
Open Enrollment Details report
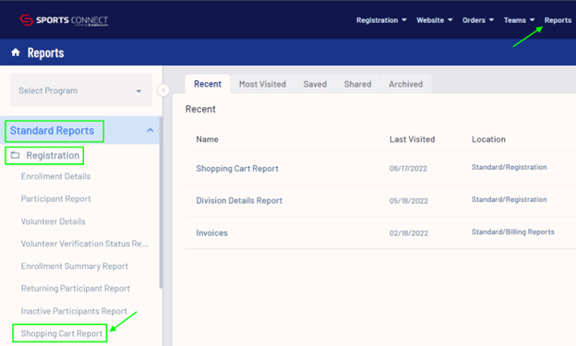[55, 176]
